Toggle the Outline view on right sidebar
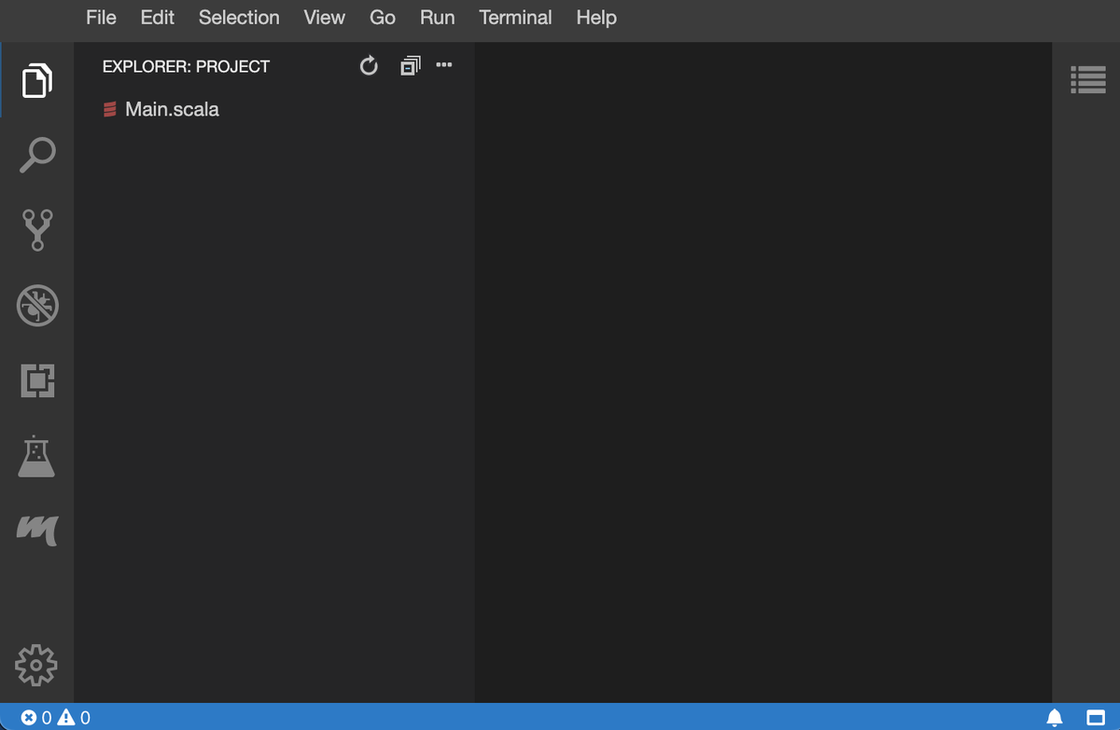 1086,80
